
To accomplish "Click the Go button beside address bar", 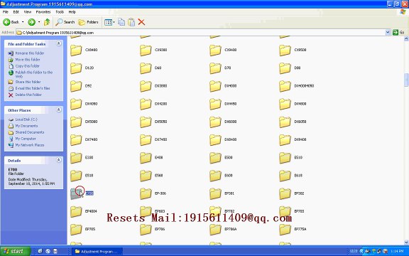I will (x=398, y=33).
